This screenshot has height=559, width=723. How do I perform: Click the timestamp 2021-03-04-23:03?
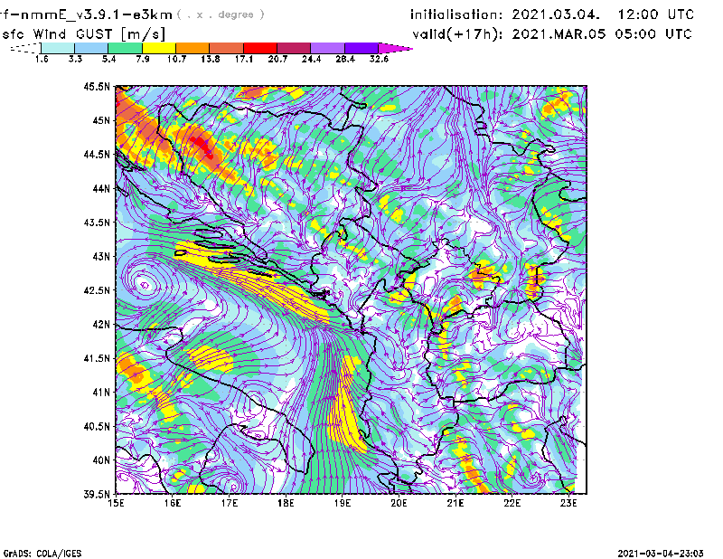(661, 554)
